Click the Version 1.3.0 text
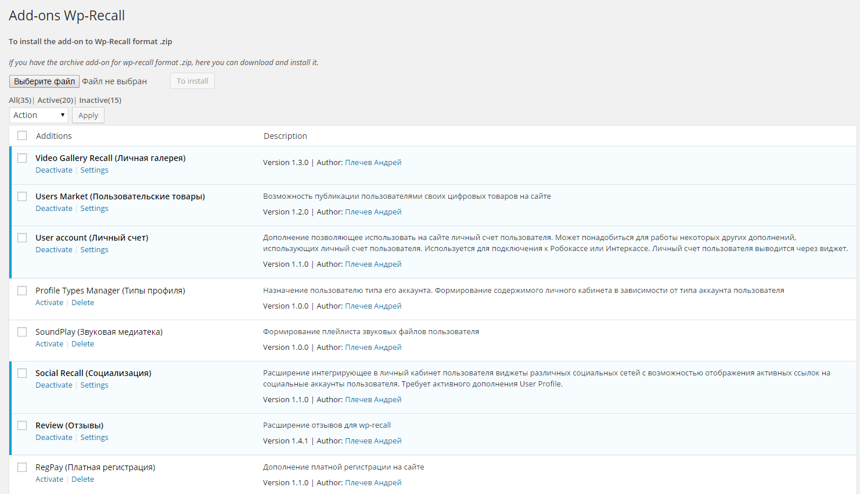Viewport: 860px width, 494px height. coord(286,163)
